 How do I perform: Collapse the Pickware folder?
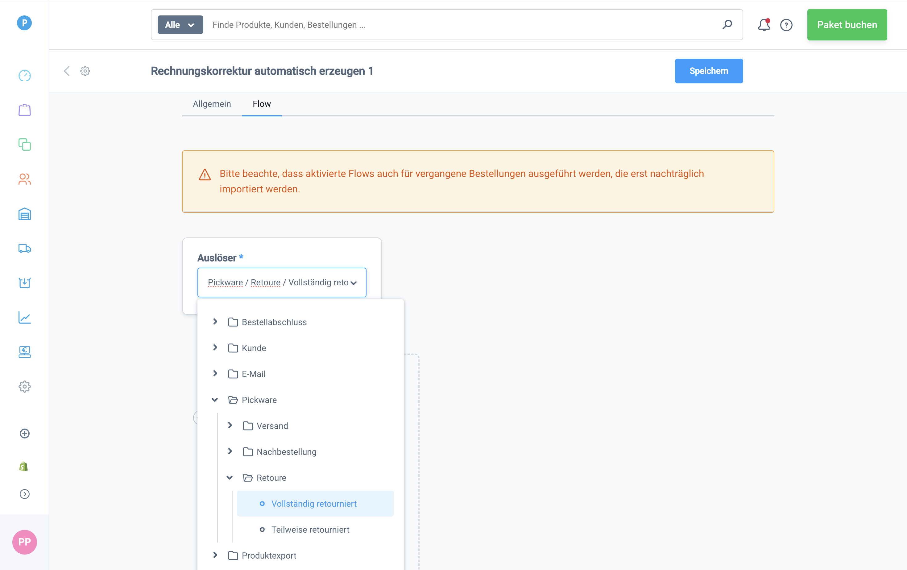(215, 400)
